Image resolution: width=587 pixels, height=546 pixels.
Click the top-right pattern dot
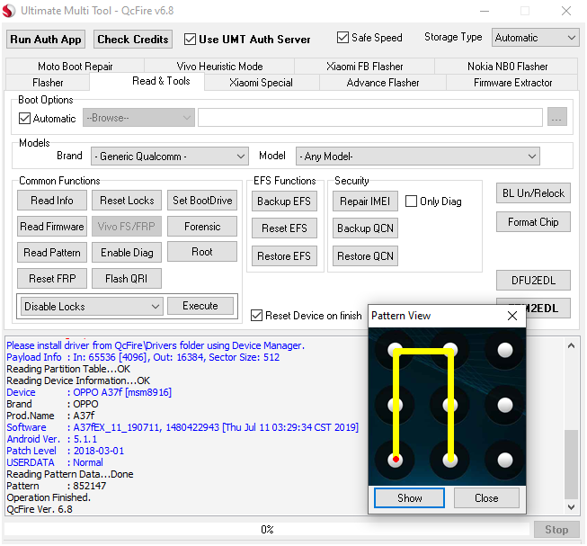point(505,350)
